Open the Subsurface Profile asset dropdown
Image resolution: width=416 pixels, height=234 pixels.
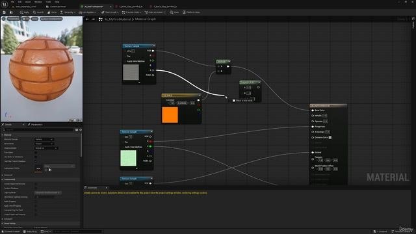(x=59, y=166)
